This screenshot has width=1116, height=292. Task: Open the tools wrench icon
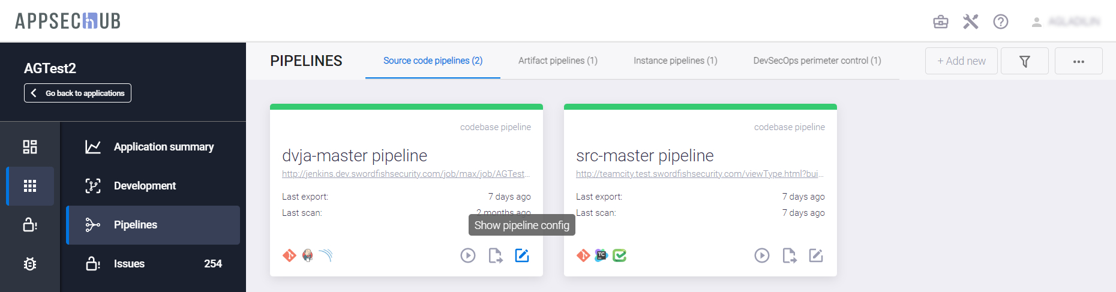pos(970,22)
